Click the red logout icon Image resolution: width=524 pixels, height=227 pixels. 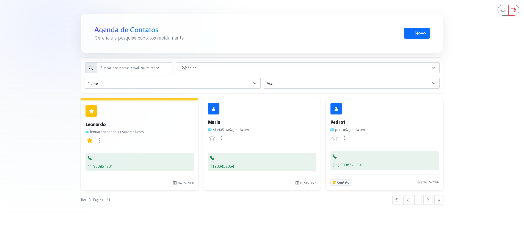[x=514, y=10]
